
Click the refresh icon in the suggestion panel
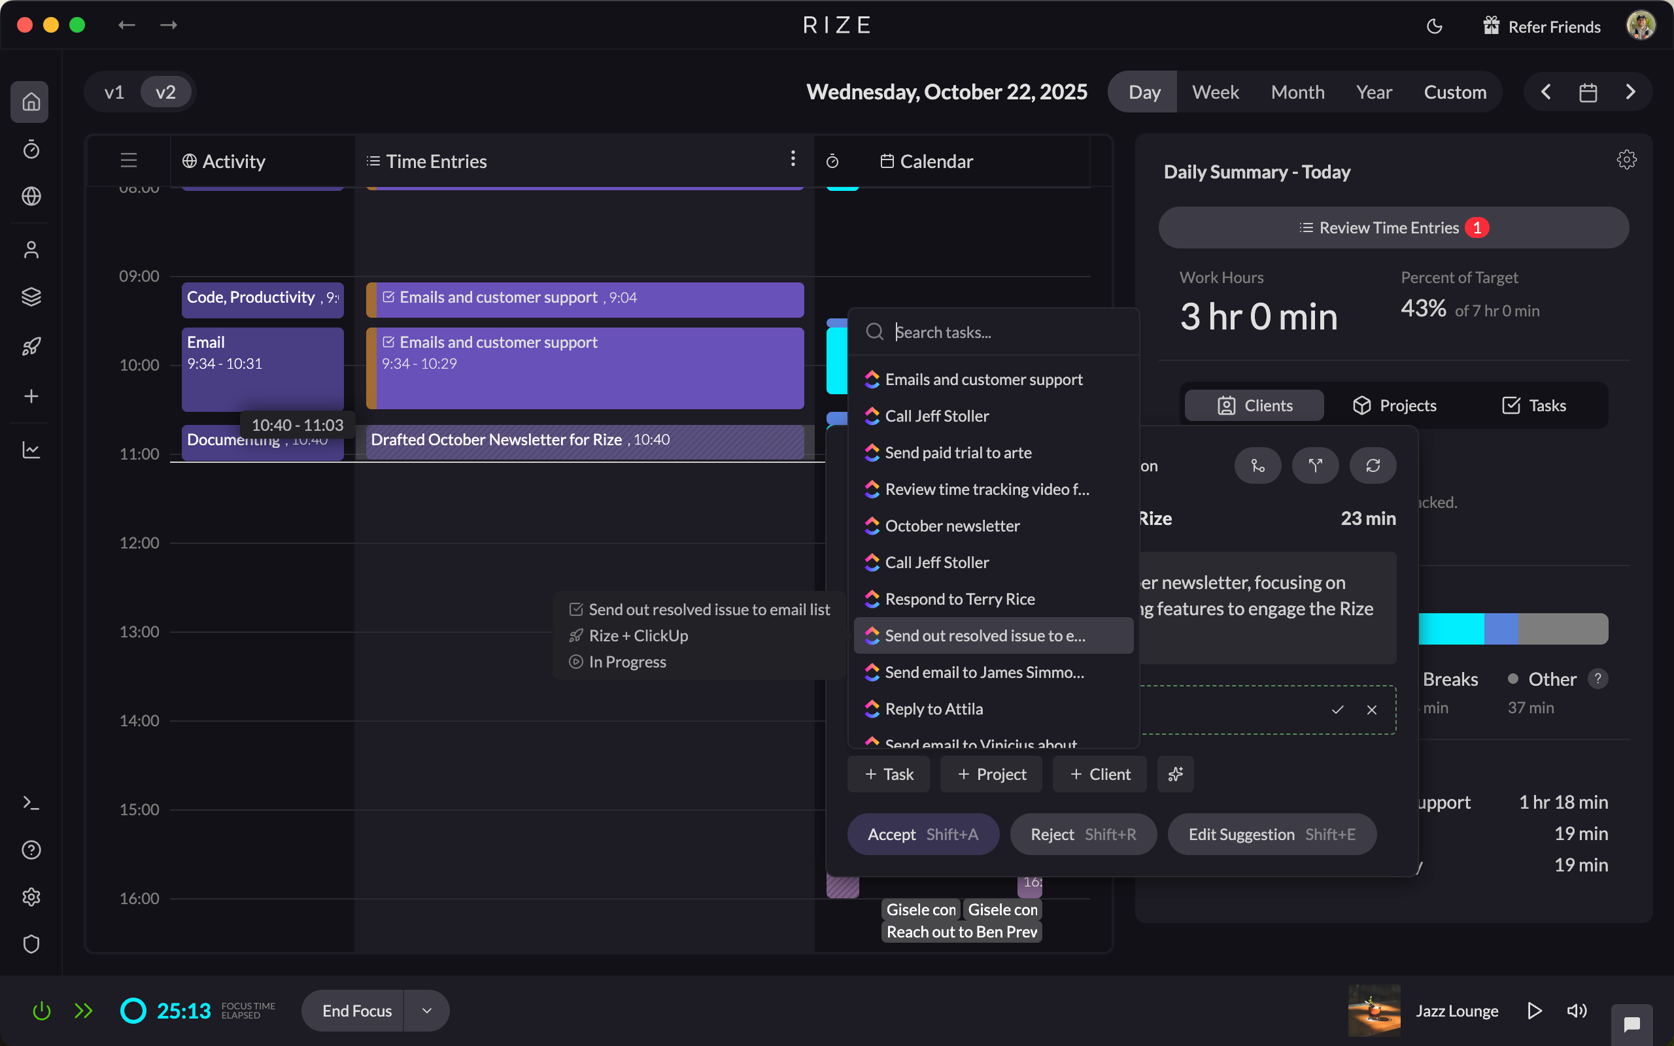[x=1373, y=465]
